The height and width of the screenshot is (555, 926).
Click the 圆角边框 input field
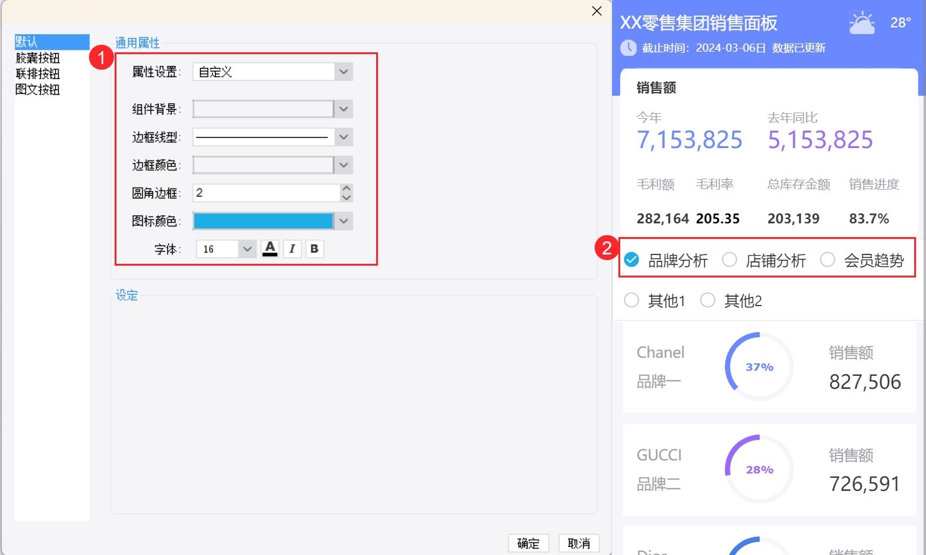pyautogui.click(x=267, y=193)
